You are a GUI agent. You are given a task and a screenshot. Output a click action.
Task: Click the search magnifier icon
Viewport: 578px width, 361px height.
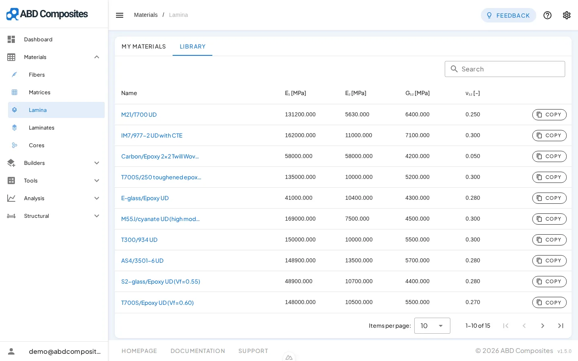(454, 69)
